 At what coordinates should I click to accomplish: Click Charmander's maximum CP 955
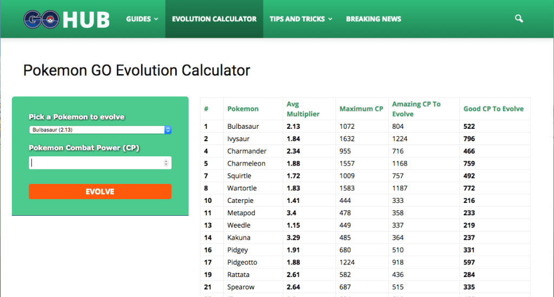pyautogui.click(x=345, y=151)
